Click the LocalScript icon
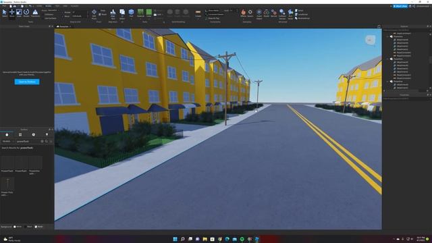 click(296, 14)
